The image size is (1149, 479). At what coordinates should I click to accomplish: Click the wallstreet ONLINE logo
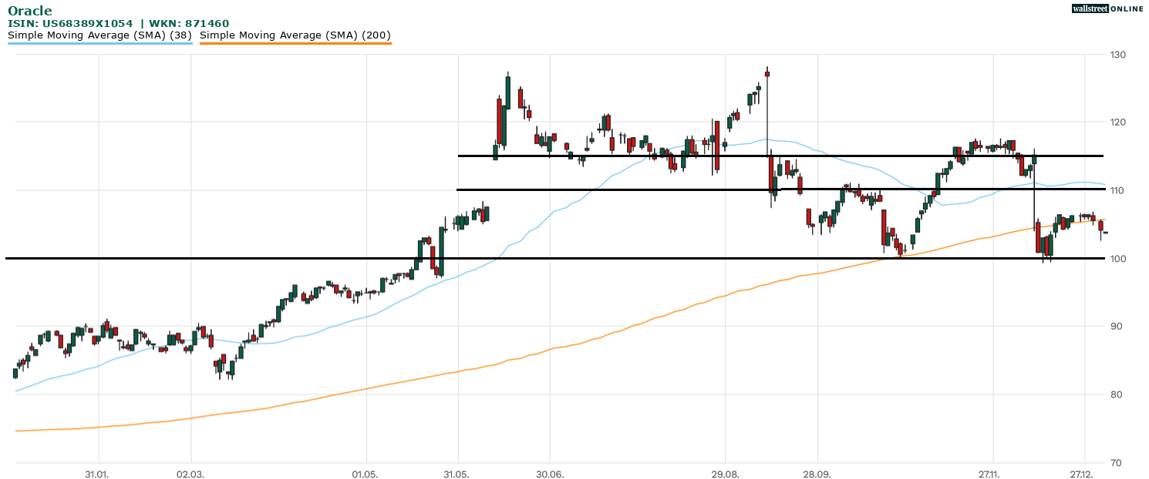tap(1109, 9)
